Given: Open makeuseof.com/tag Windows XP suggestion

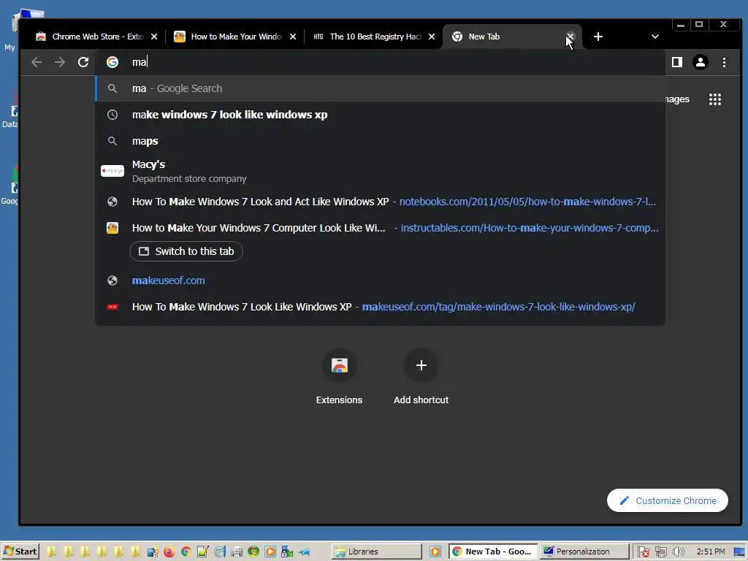Looking at the screenshot, I should (380, 307).
